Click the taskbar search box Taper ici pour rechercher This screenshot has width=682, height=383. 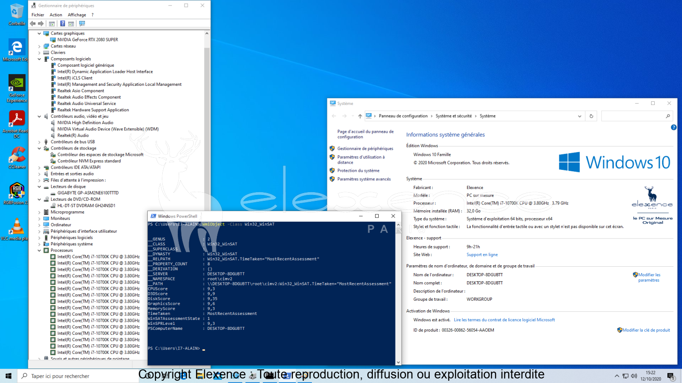pos(77,376)
